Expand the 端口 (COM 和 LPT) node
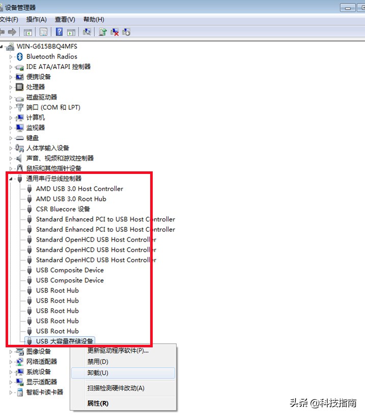Screen dimensions: 365x416 (11, 107)
